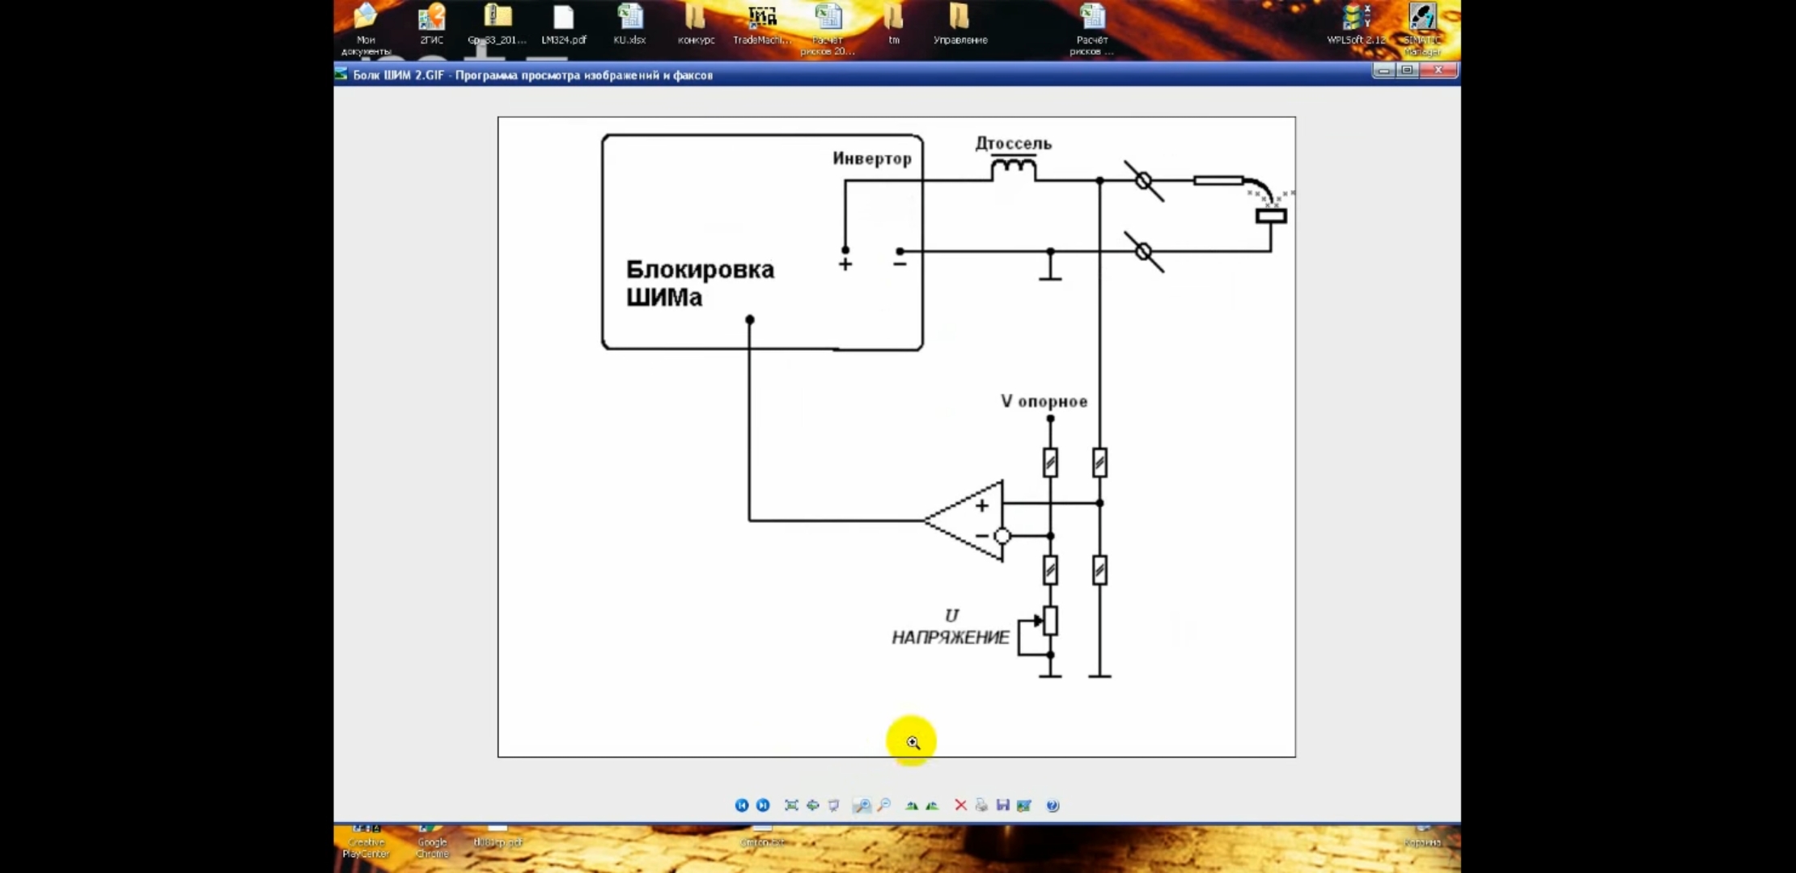Go to the previous image
The height and width of the screenshot is (873, 1796).
pyautogui.click(x=741, y=805)
